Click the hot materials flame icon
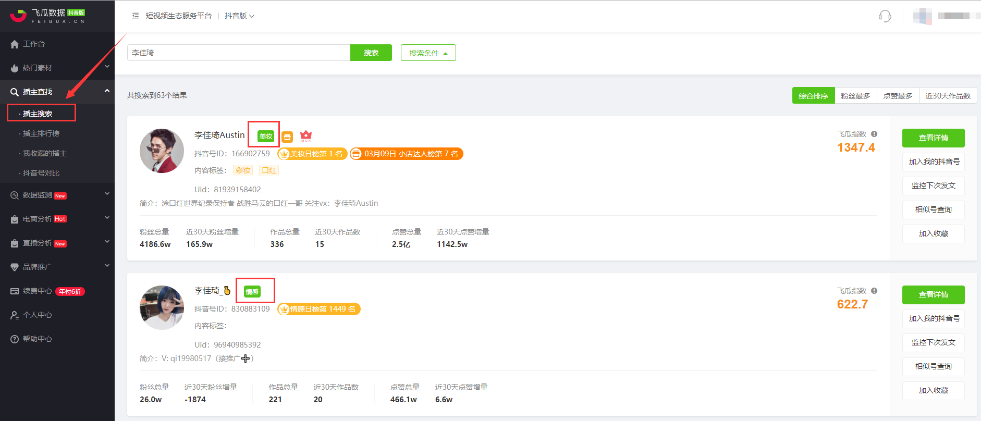981x421 pixels. tap(15, 68)
